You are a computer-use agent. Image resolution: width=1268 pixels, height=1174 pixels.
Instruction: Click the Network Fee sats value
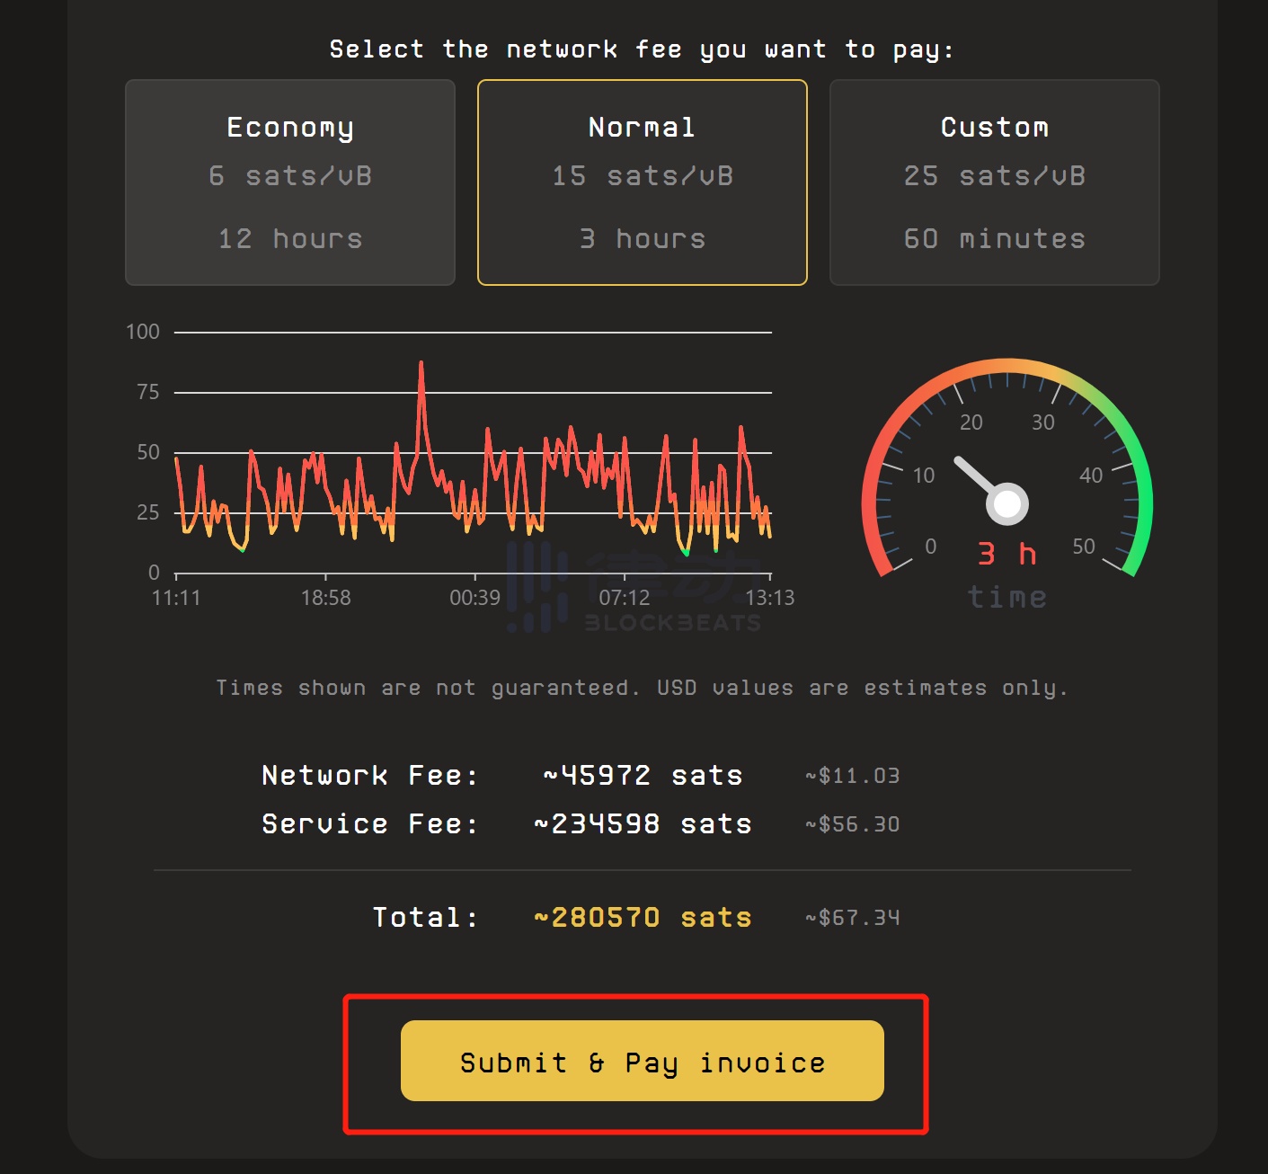click(642, 775)
